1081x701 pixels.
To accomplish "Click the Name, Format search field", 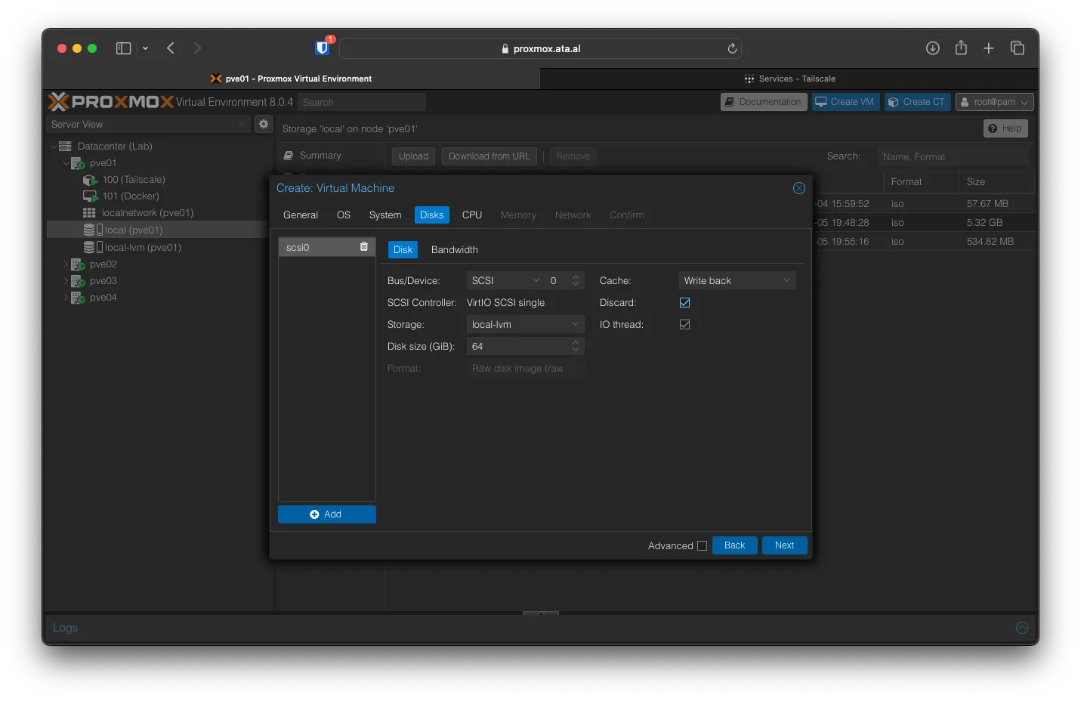I will coord(953,156).
